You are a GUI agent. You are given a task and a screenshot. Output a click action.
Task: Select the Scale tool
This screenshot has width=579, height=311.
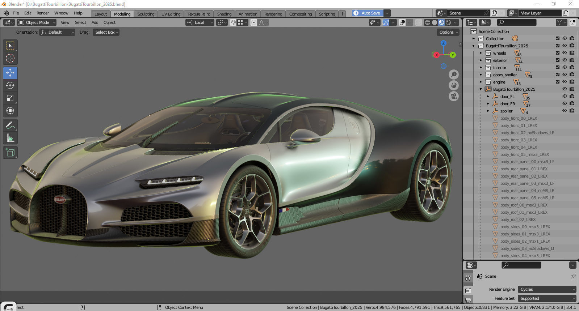[x=10, y=98]
